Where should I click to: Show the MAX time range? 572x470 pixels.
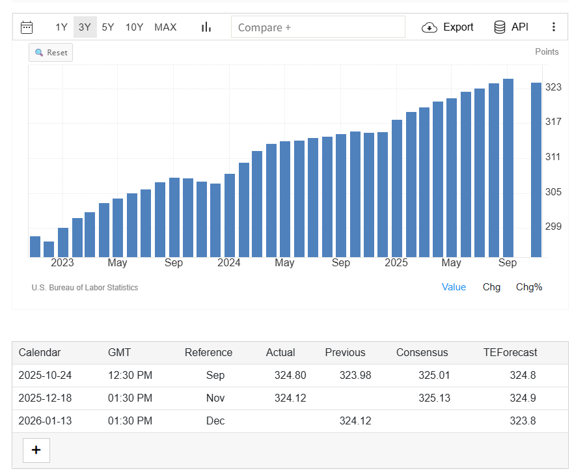click(x=165, y=27)
